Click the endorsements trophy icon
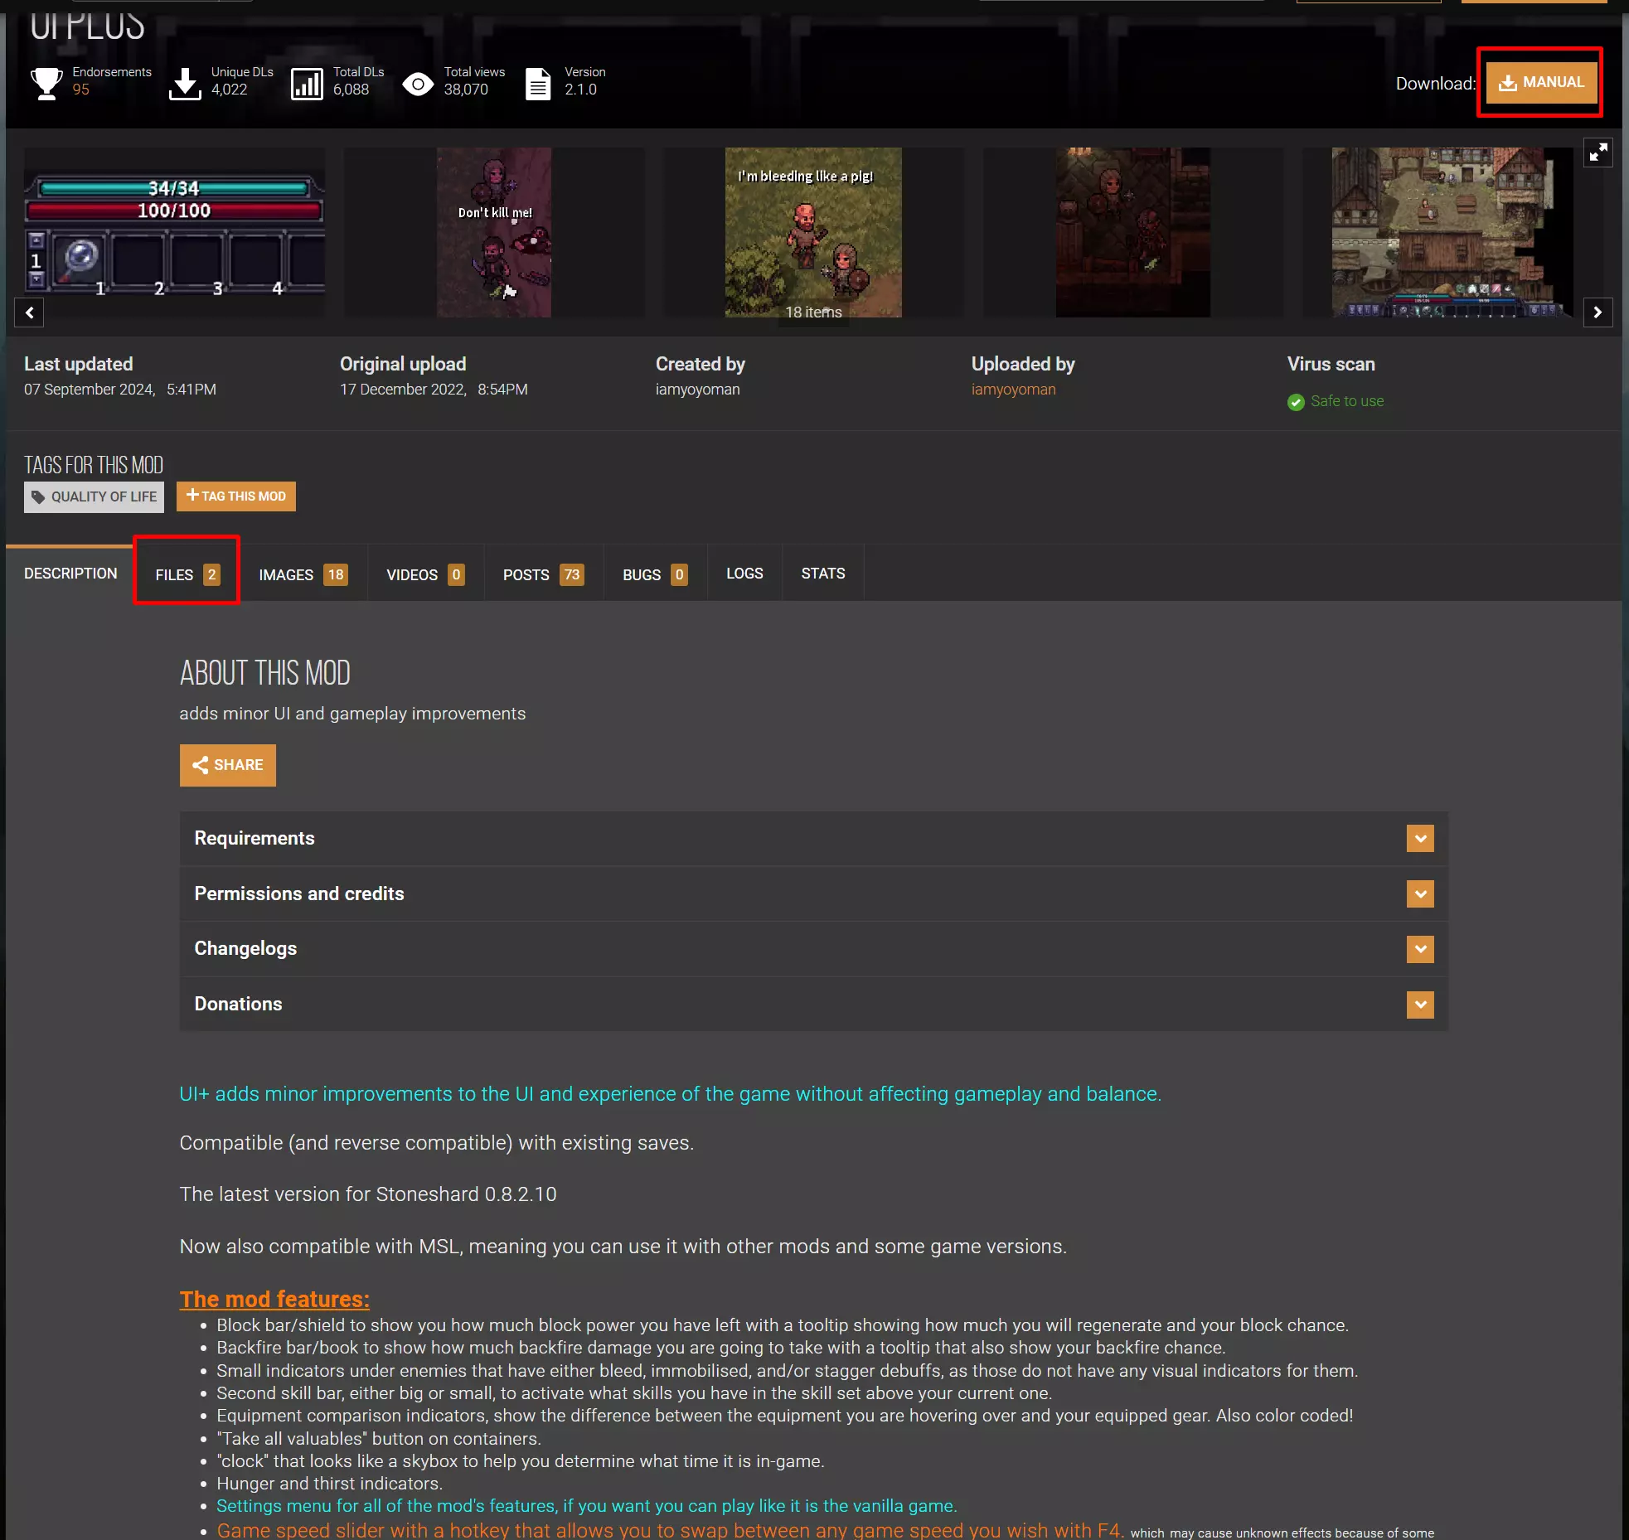This screenshot has height=1540, width=1629. click(46, 83)
